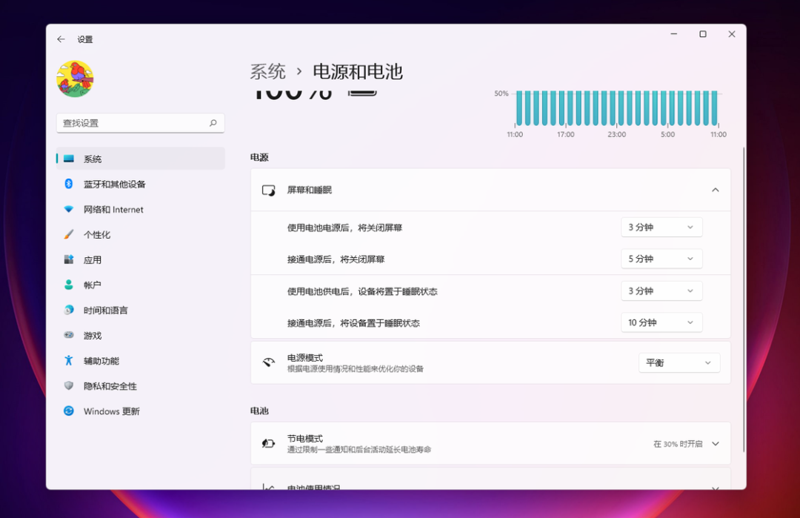The image size is (800, 518).
Task: Click the 电源和电池 page title
Action: pyautogui.click(x=358, y=71)
